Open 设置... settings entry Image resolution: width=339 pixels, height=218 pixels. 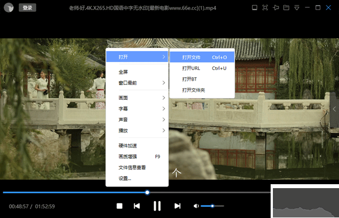point(137,179)
